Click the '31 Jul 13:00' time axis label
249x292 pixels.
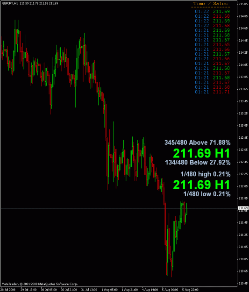[89, 290]
